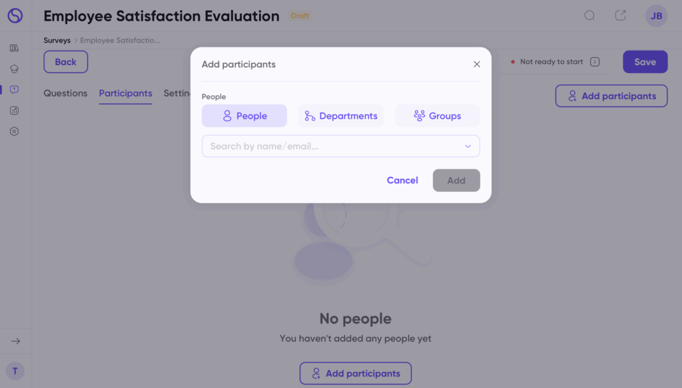
Task: Open the surveys chat icon in sidebar
Action: 15,90
